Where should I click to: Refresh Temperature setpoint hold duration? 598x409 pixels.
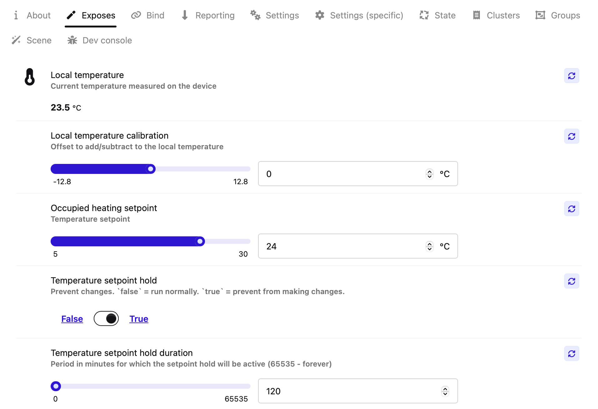click(x=571, y=354)
